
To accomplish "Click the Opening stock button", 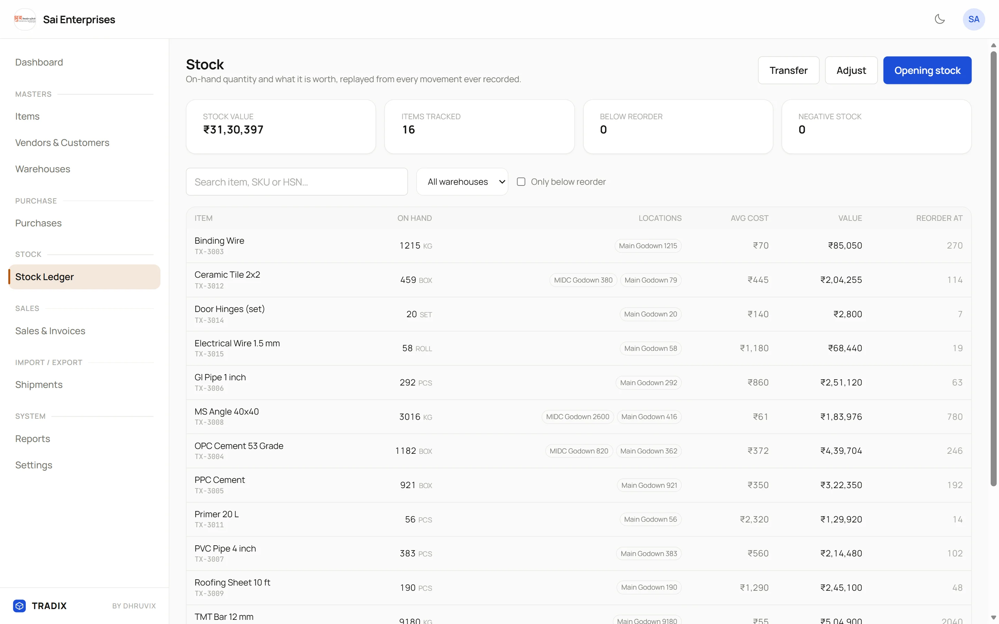I will pos(927,70).
